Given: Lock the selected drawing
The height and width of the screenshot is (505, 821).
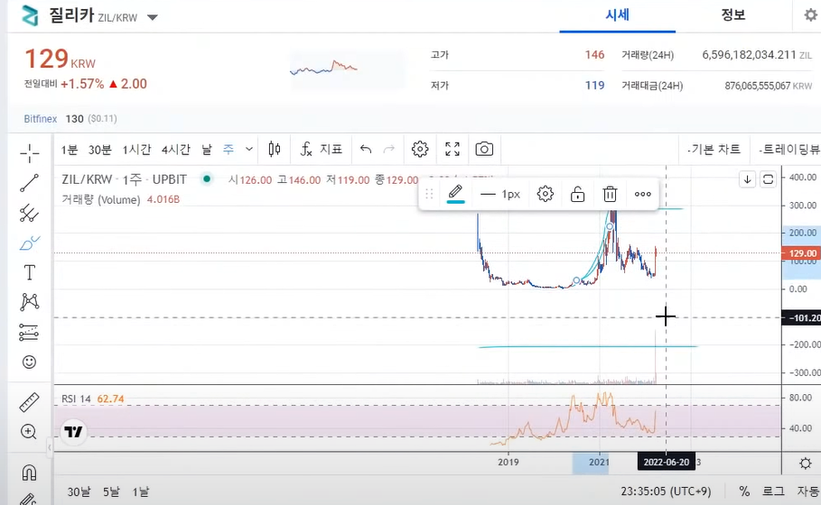Looking at the screenshot, I should point(577,194).
